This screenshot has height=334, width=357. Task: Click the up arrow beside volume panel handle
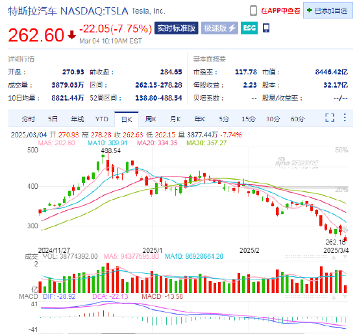(334, 257)
